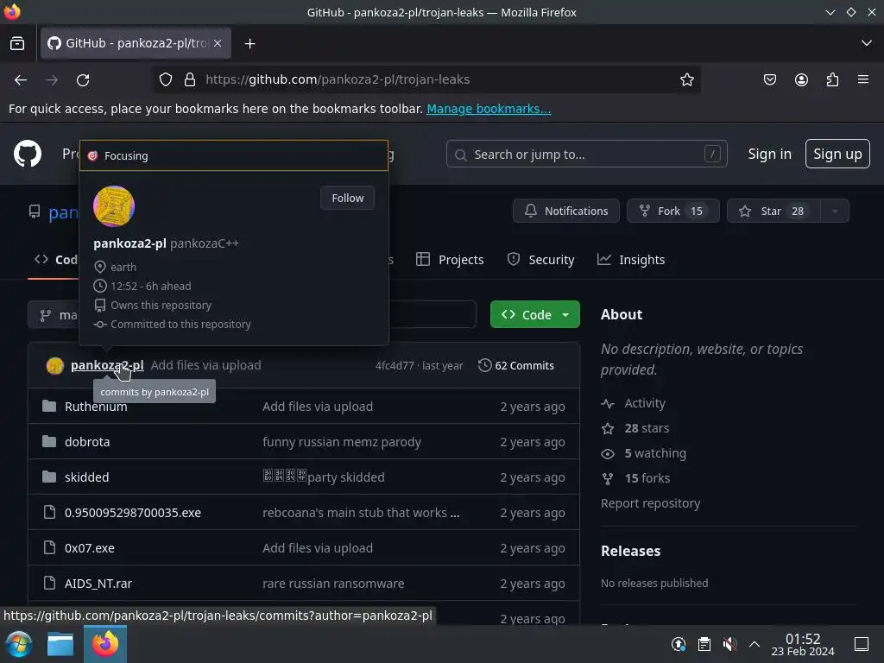This screenshot has height=663, width=884.
Task: Bookmark this page with the star icon
Action: [686, 80]
